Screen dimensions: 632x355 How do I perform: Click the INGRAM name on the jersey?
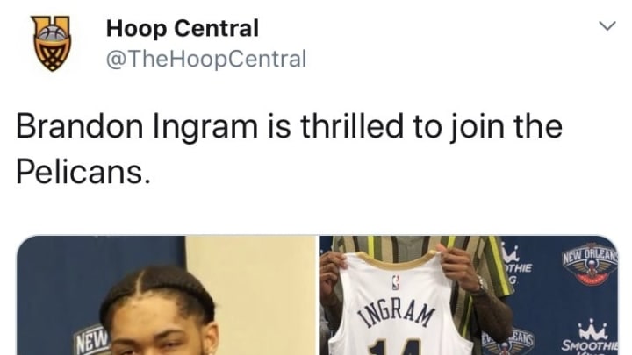click(x=399, y=316)
